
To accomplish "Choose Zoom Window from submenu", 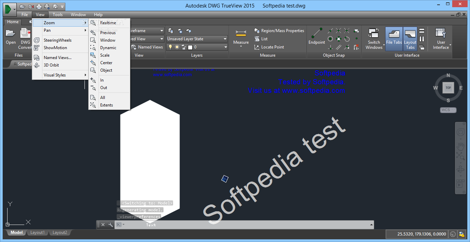I will [x=109, y=40].
